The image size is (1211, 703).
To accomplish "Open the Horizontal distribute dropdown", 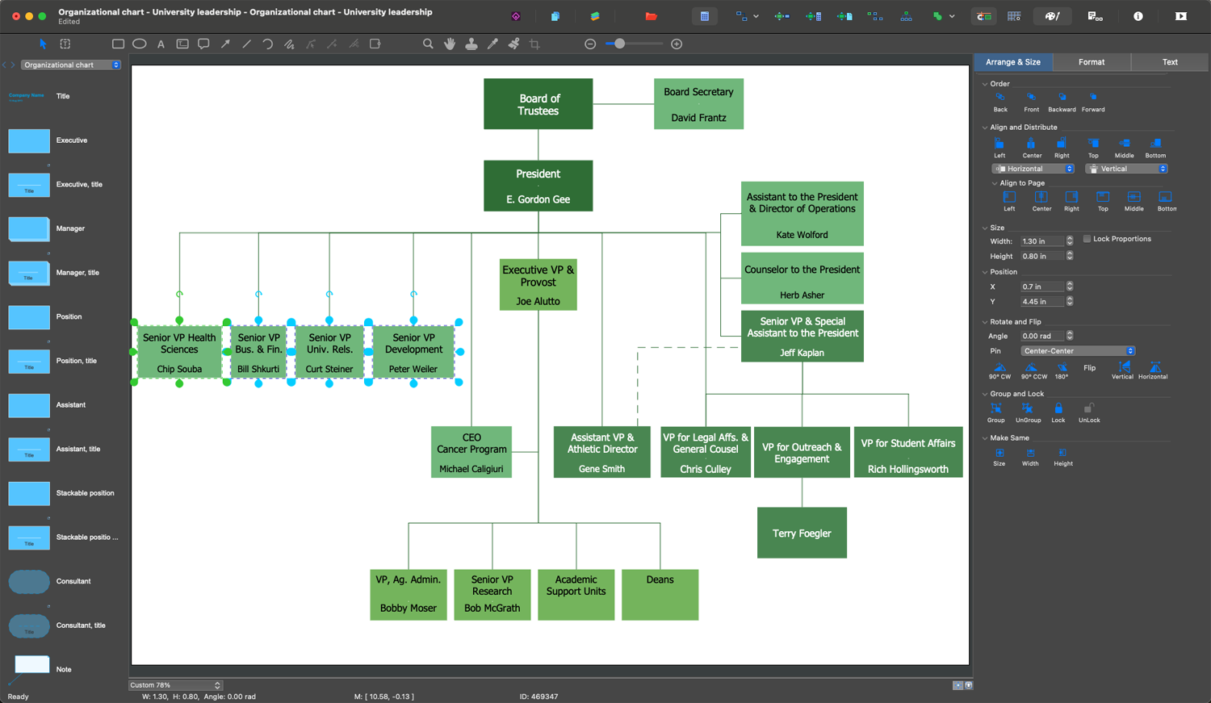I will (1033, 169).
